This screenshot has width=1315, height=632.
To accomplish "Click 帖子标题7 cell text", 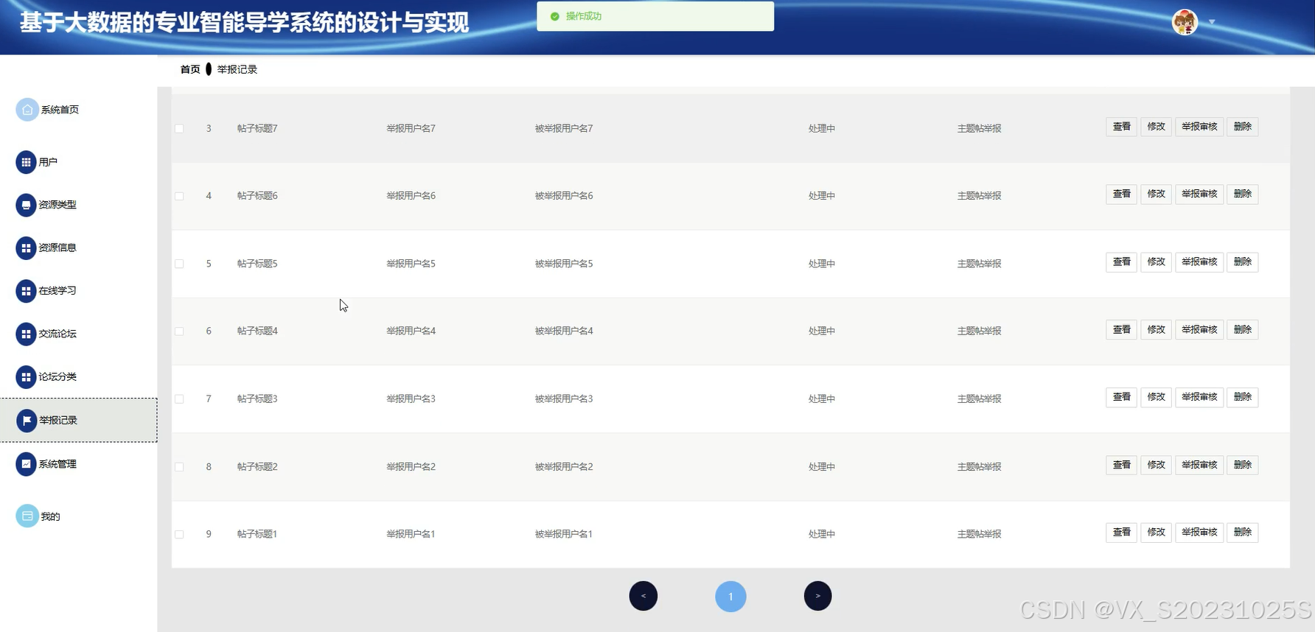I will [257, 128].
